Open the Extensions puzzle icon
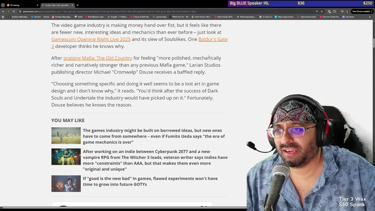Image resolution: width=375 pixels, height=211 pixels. pyautogui.click(x=334, y=11)
